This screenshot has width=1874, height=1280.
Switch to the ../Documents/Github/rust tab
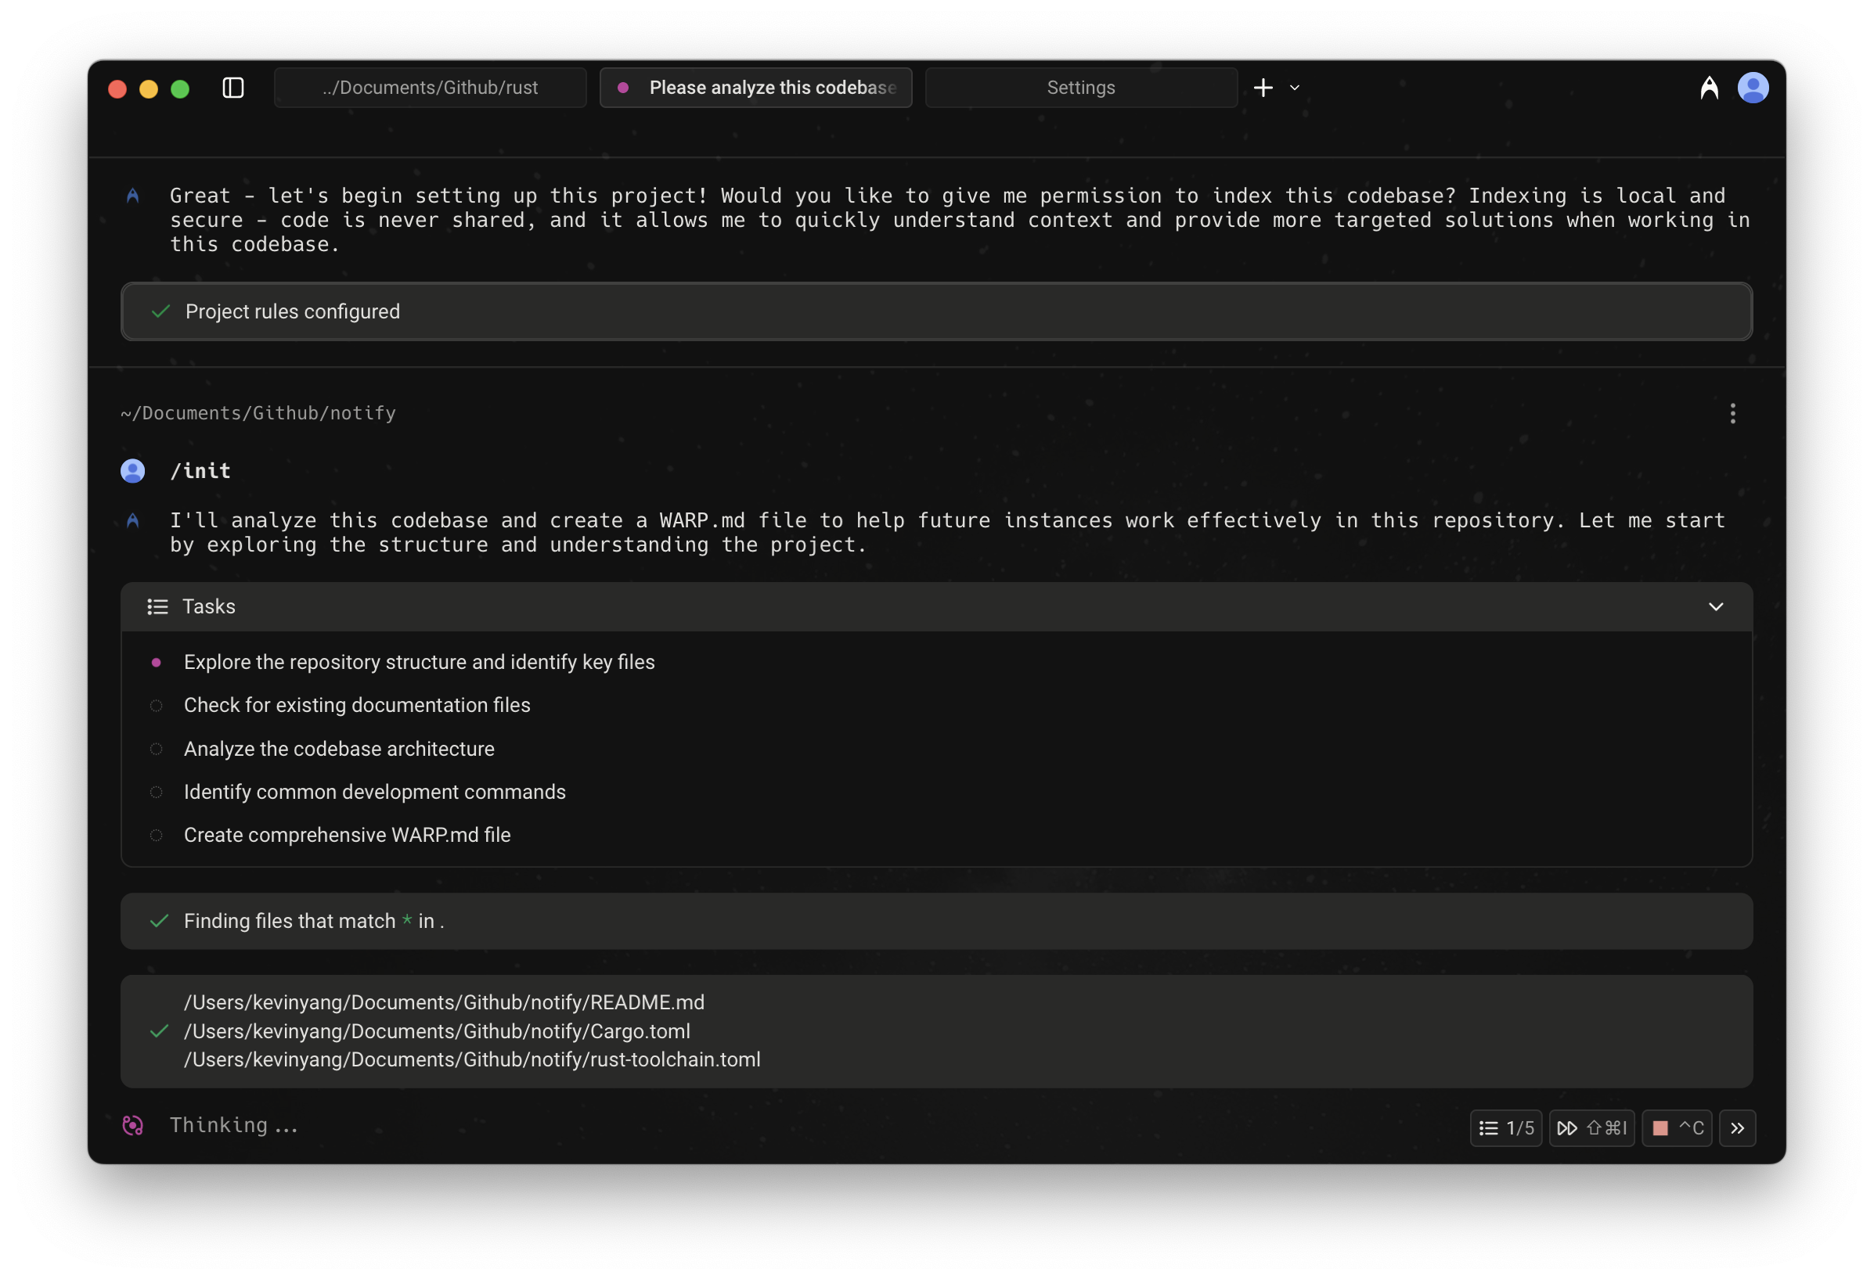coord(430,88)
